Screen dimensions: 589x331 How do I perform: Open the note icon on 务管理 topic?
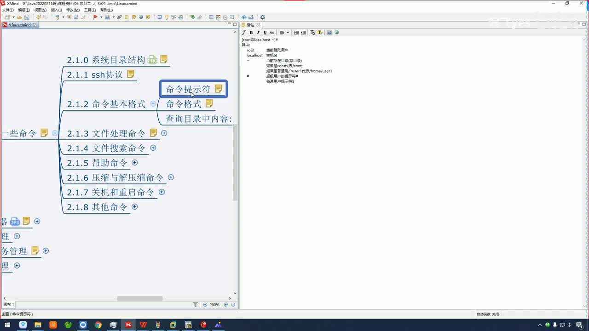coord(35,251)
